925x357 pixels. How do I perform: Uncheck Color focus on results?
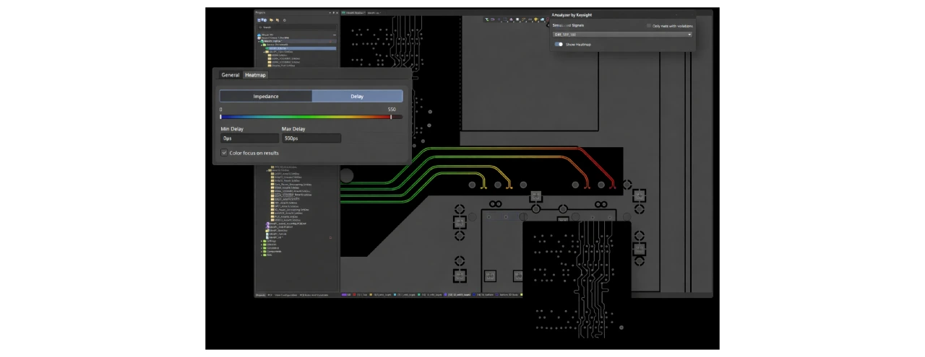224,153
